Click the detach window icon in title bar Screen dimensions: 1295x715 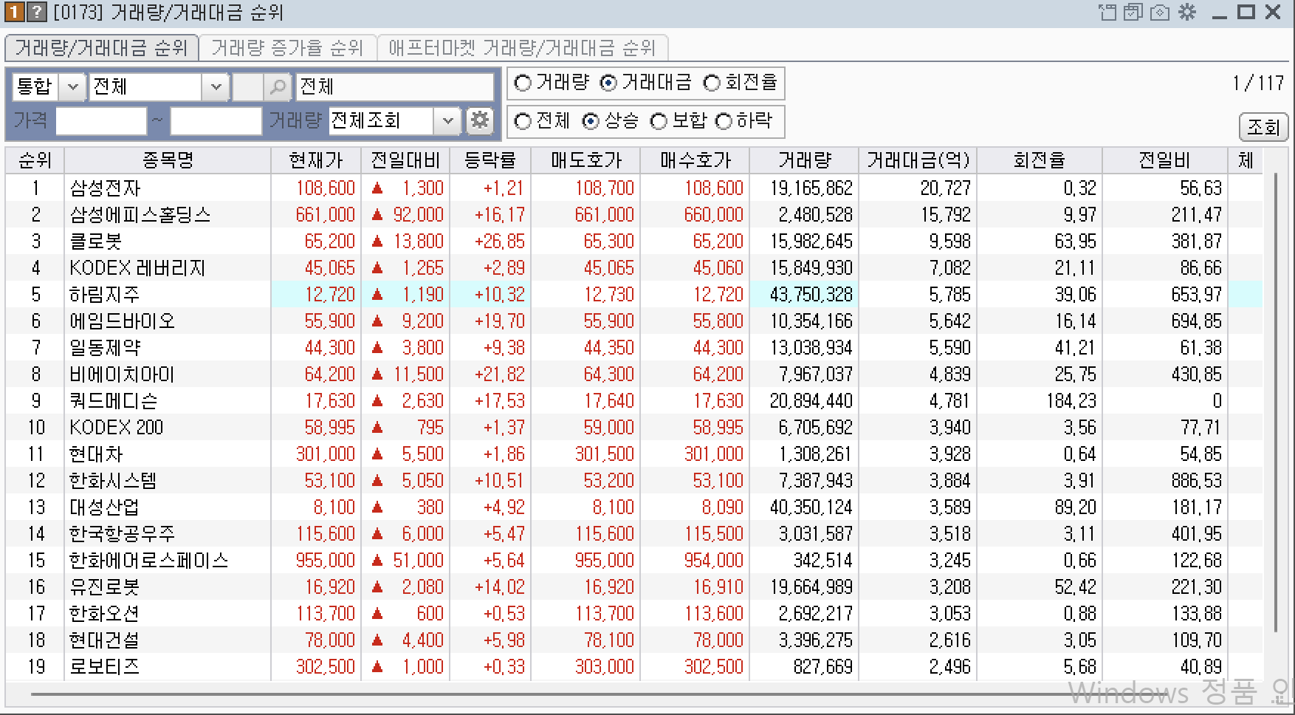pos(1107,13)
